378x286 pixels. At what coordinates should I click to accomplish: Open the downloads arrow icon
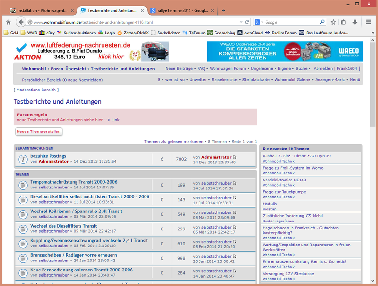click(355, 22)
